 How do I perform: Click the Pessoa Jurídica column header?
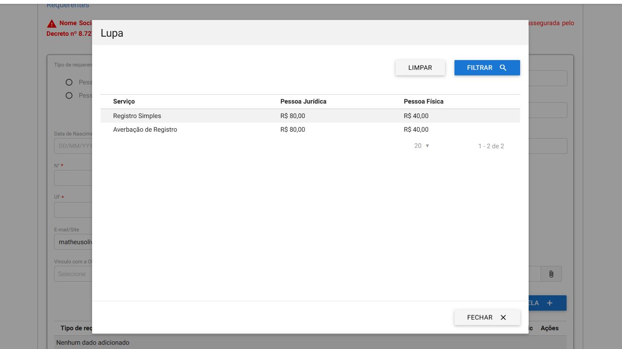[x=304, y=101]
